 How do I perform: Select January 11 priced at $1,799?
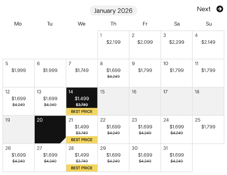point(208,73)
